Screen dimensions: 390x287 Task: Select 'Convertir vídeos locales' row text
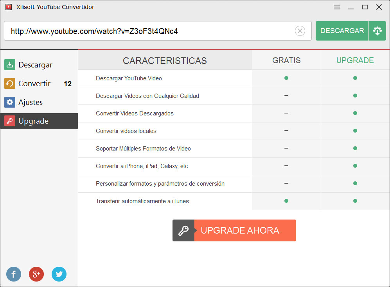pyautogui.click(x=126, y=131)
